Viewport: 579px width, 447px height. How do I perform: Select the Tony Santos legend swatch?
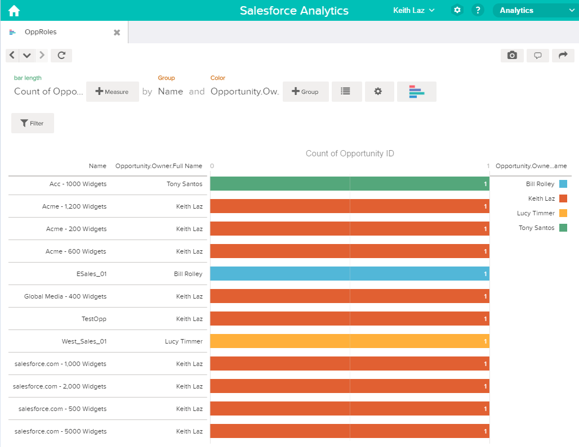pyautogui.click(x=563, y=228)
